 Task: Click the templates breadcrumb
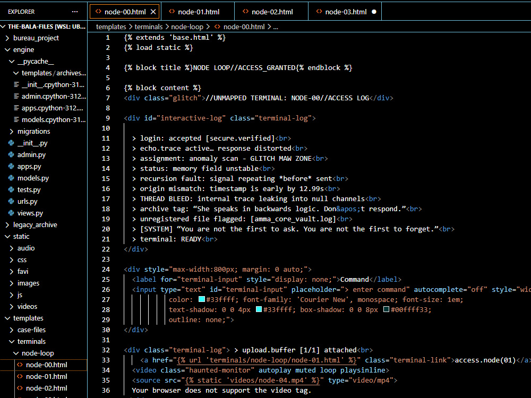point(111,27)
